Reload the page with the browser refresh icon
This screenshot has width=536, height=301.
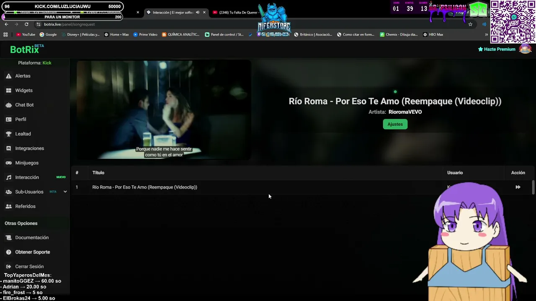coord(26,24)
